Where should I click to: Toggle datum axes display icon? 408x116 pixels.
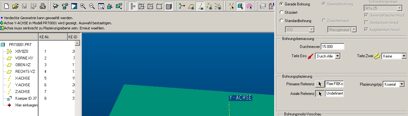tap(200, 6)
